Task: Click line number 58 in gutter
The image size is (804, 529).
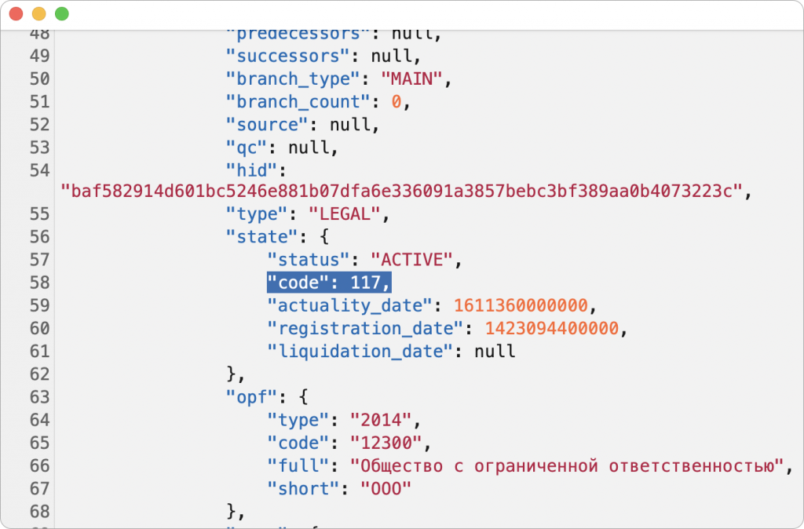Action: coord(39,282)
